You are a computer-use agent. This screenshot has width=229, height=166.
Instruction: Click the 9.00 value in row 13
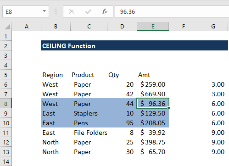click(x=213, y=152)
